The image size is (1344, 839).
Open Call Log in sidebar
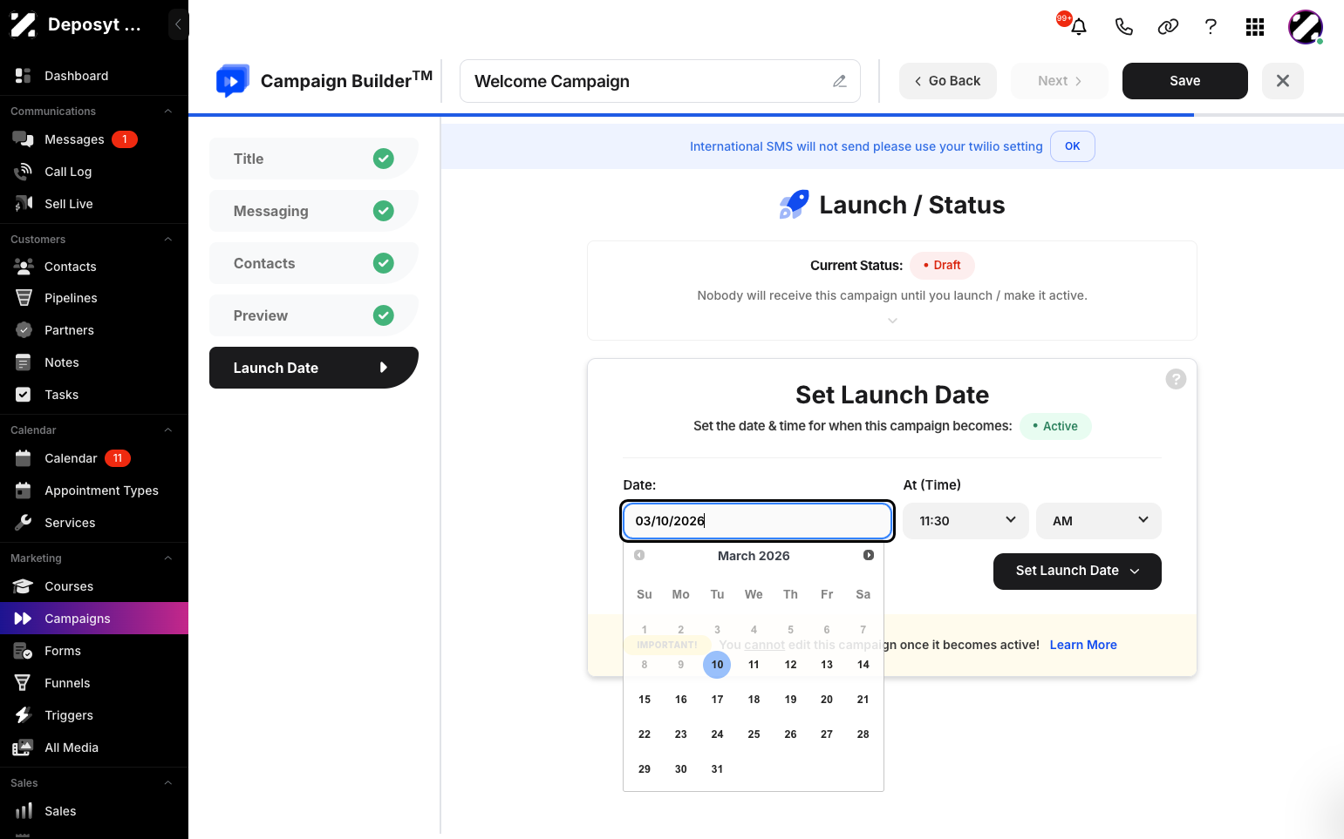[94, 172]
